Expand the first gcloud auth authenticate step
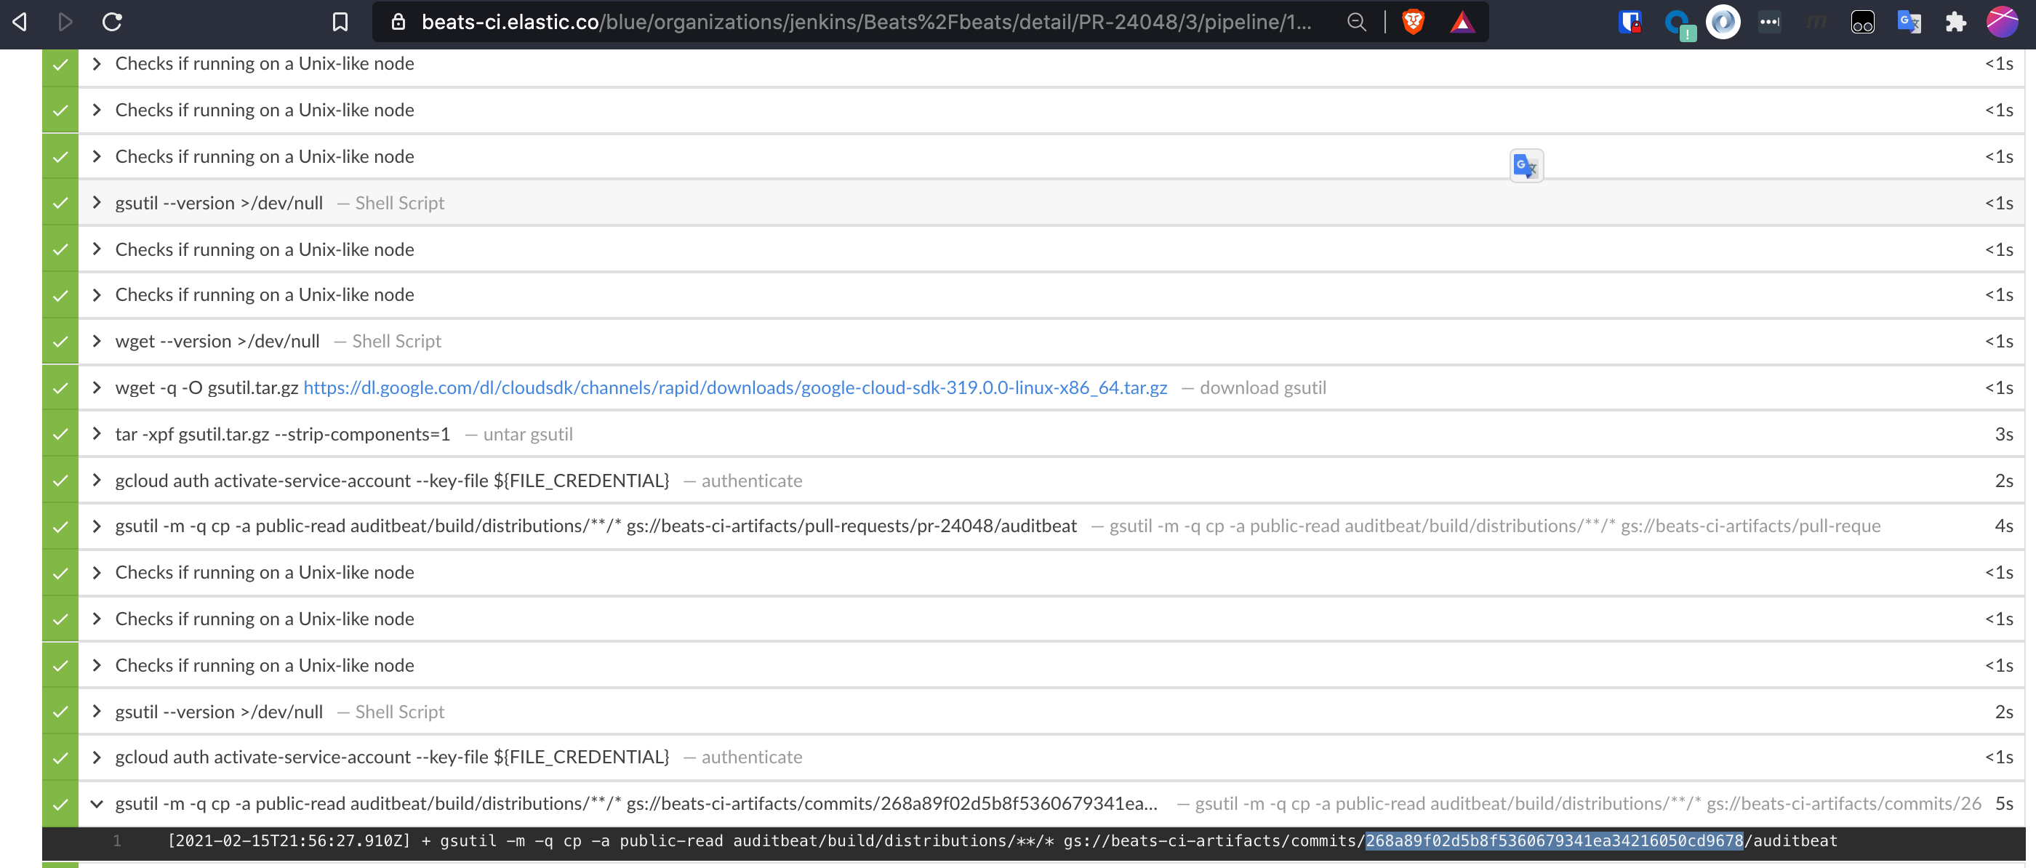The image size is (2036, 868). click(97, 480)
